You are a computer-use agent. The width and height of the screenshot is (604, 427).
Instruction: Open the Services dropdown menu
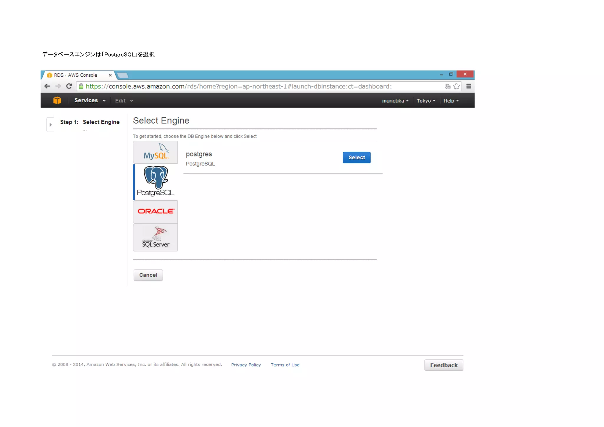coord(90,101)
